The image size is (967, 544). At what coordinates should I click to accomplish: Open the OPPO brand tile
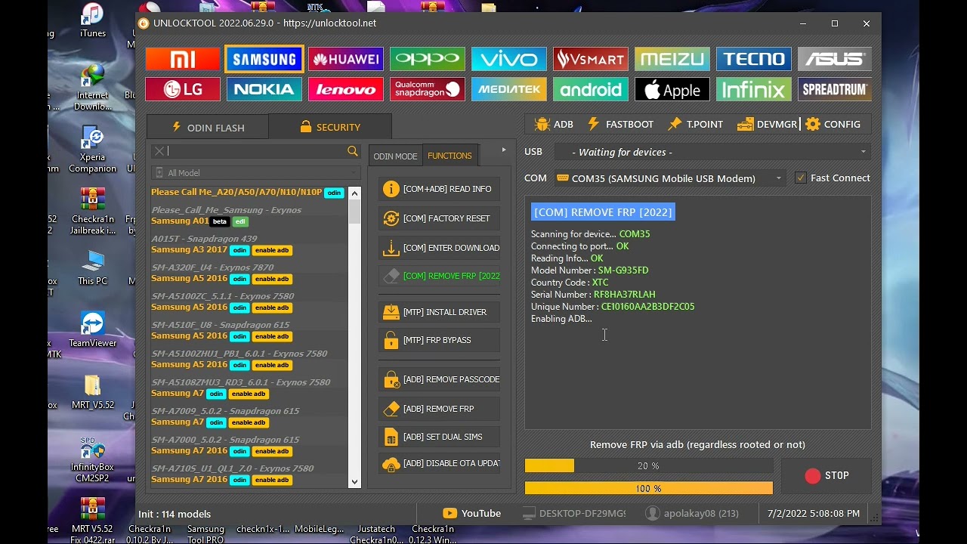click(x=428, y=59)
